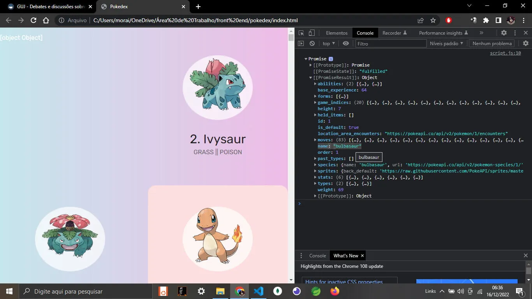Close the Pokedex browser tab
Viewport: 532px width, 299px height.
(x=183, y=7)
